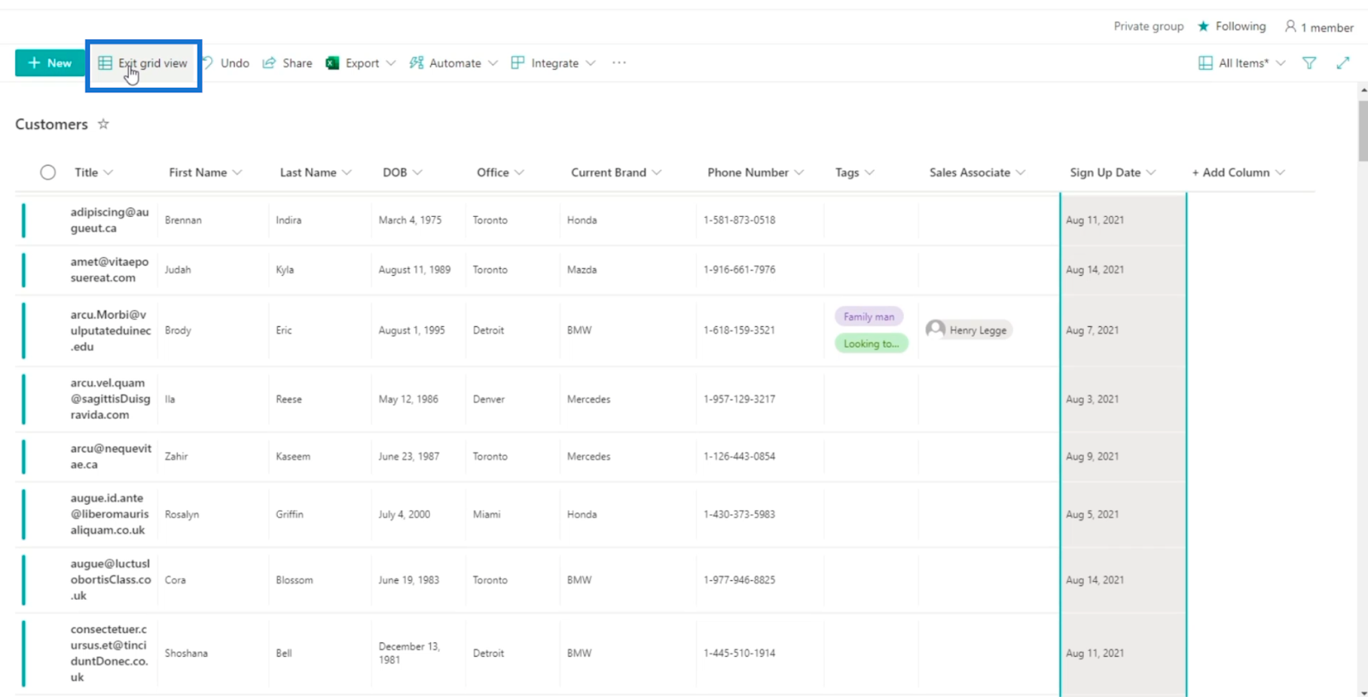Favorite Customers list with star icon
Screen dimensions: 1368x697
coord(103,124)
